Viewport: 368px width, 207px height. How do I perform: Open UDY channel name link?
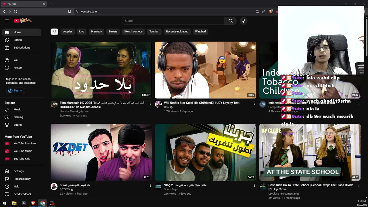167,107
